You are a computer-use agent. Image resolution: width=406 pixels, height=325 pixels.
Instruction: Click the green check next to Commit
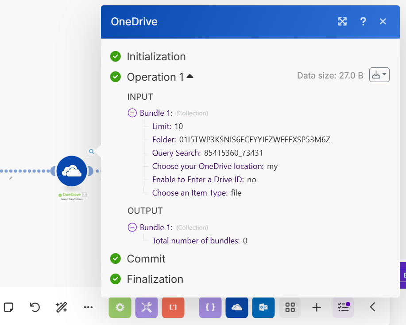116,258
